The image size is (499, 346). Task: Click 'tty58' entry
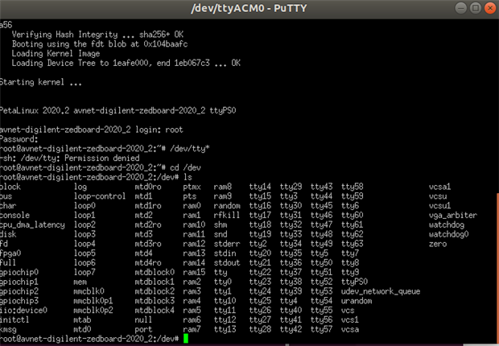(353, 187)
